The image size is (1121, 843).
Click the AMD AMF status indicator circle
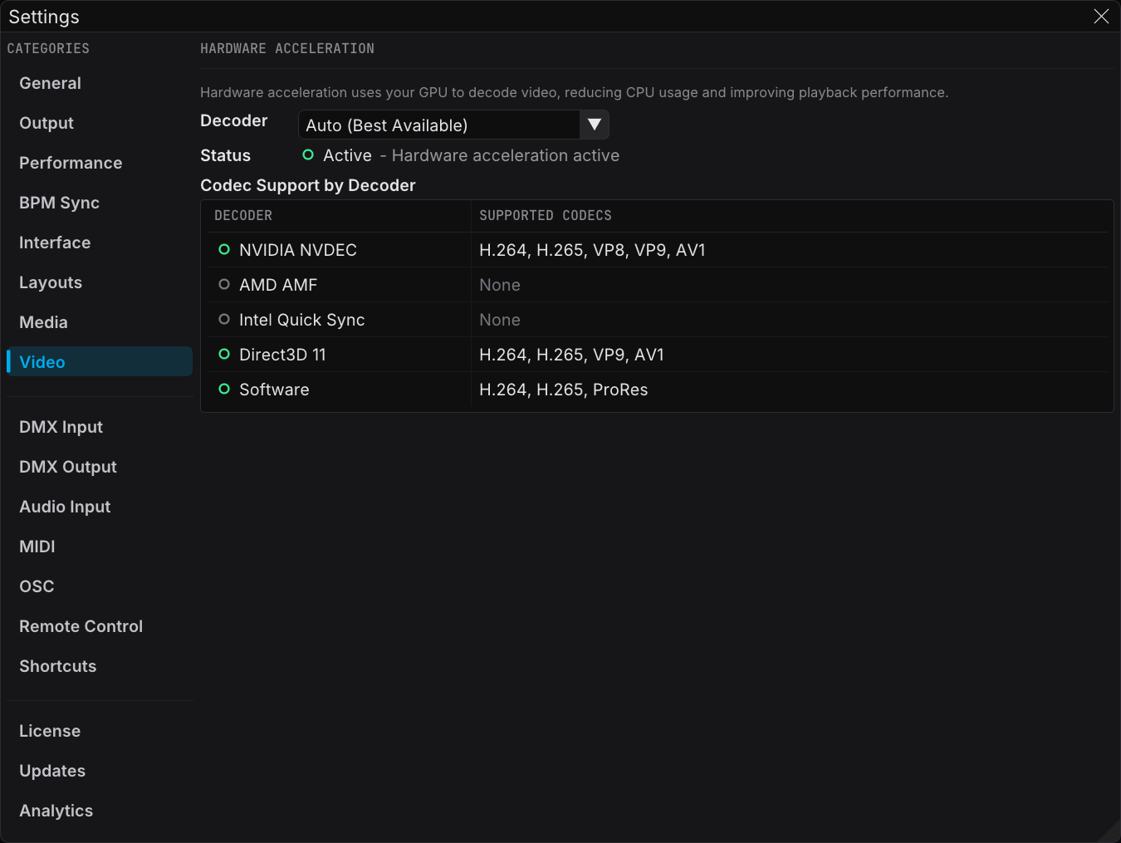pos(224,284)
